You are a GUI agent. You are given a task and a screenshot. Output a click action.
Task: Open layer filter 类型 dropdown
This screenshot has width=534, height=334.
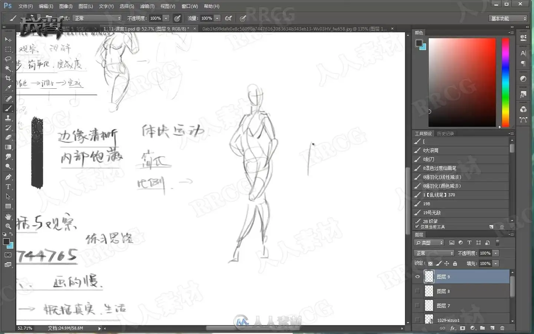click(x=429, y=242)
